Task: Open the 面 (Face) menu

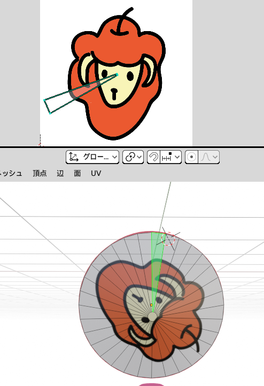Action: click(77, 173)
